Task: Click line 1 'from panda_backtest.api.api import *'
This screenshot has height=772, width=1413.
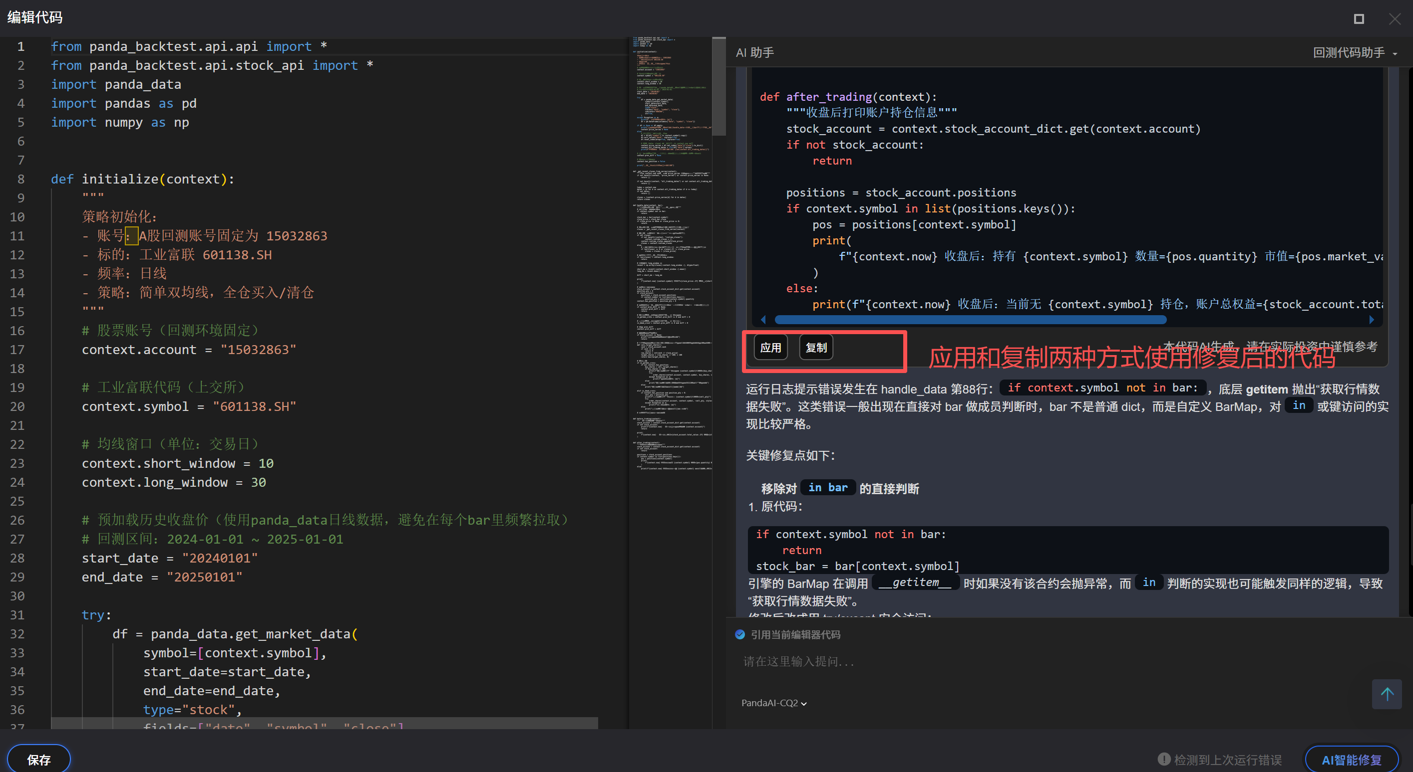Action: coord(189,46)
